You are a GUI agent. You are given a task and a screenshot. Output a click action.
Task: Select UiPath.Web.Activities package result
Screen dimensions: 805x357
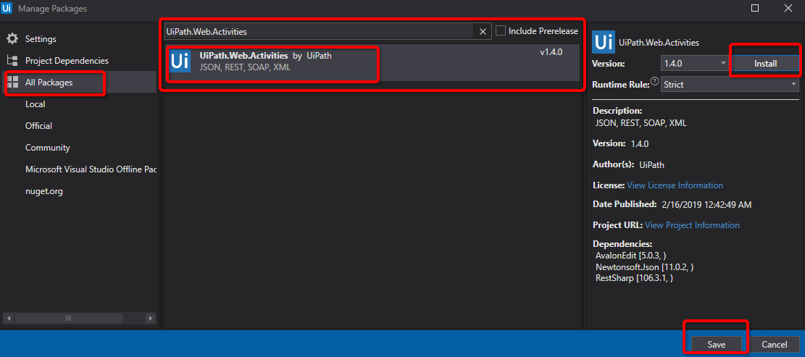(x=372, y=62)
